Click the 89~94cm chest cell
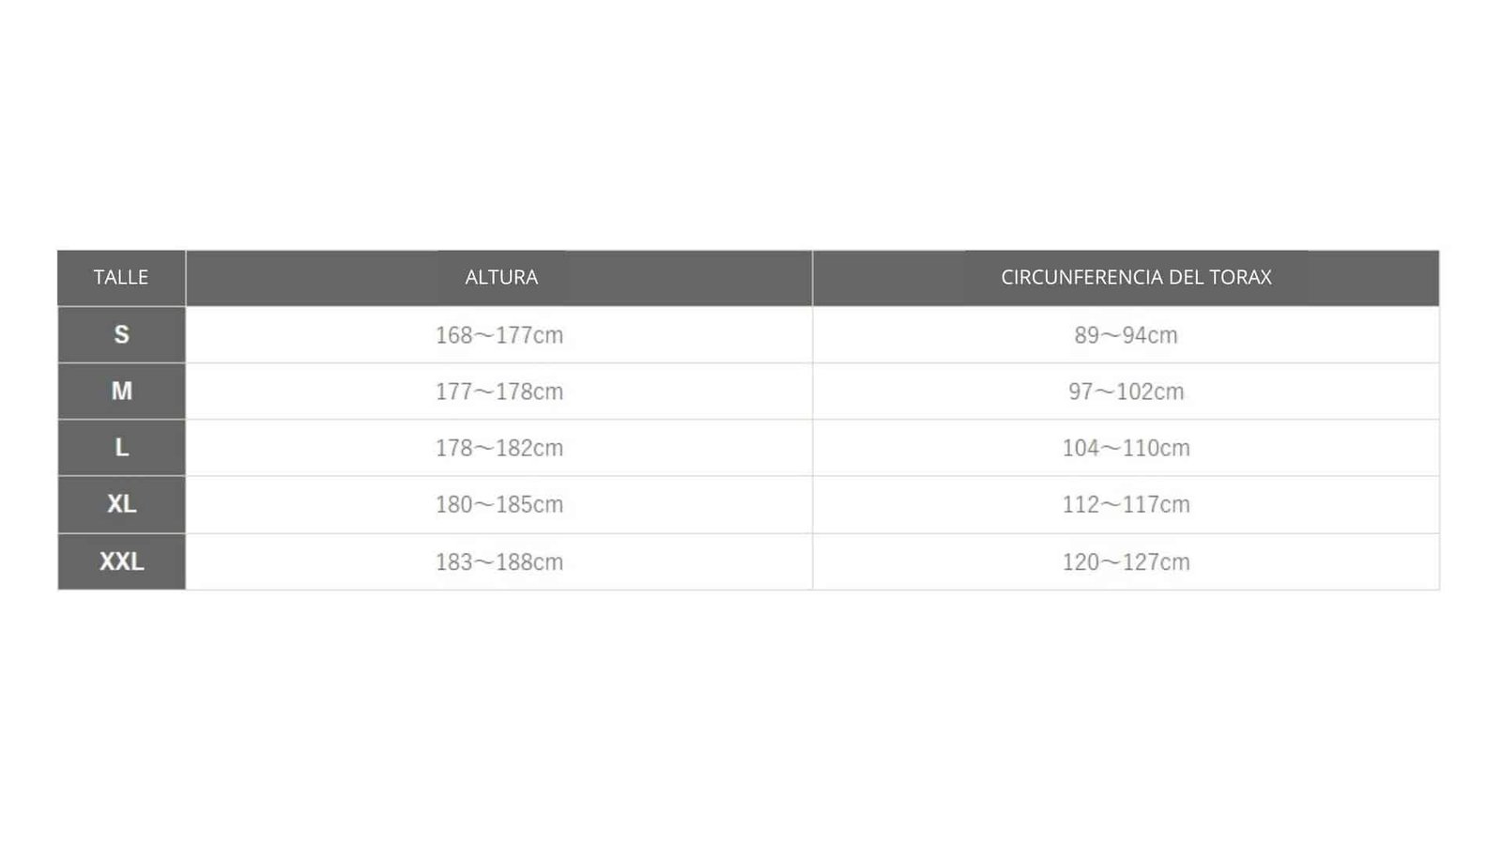This screenshot has width=1502, height=845. (x=1126, y=335)
